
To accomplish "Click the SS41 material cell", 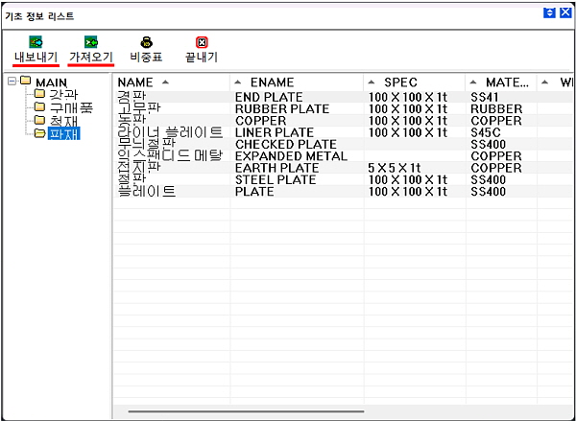I will click(484, 97).
